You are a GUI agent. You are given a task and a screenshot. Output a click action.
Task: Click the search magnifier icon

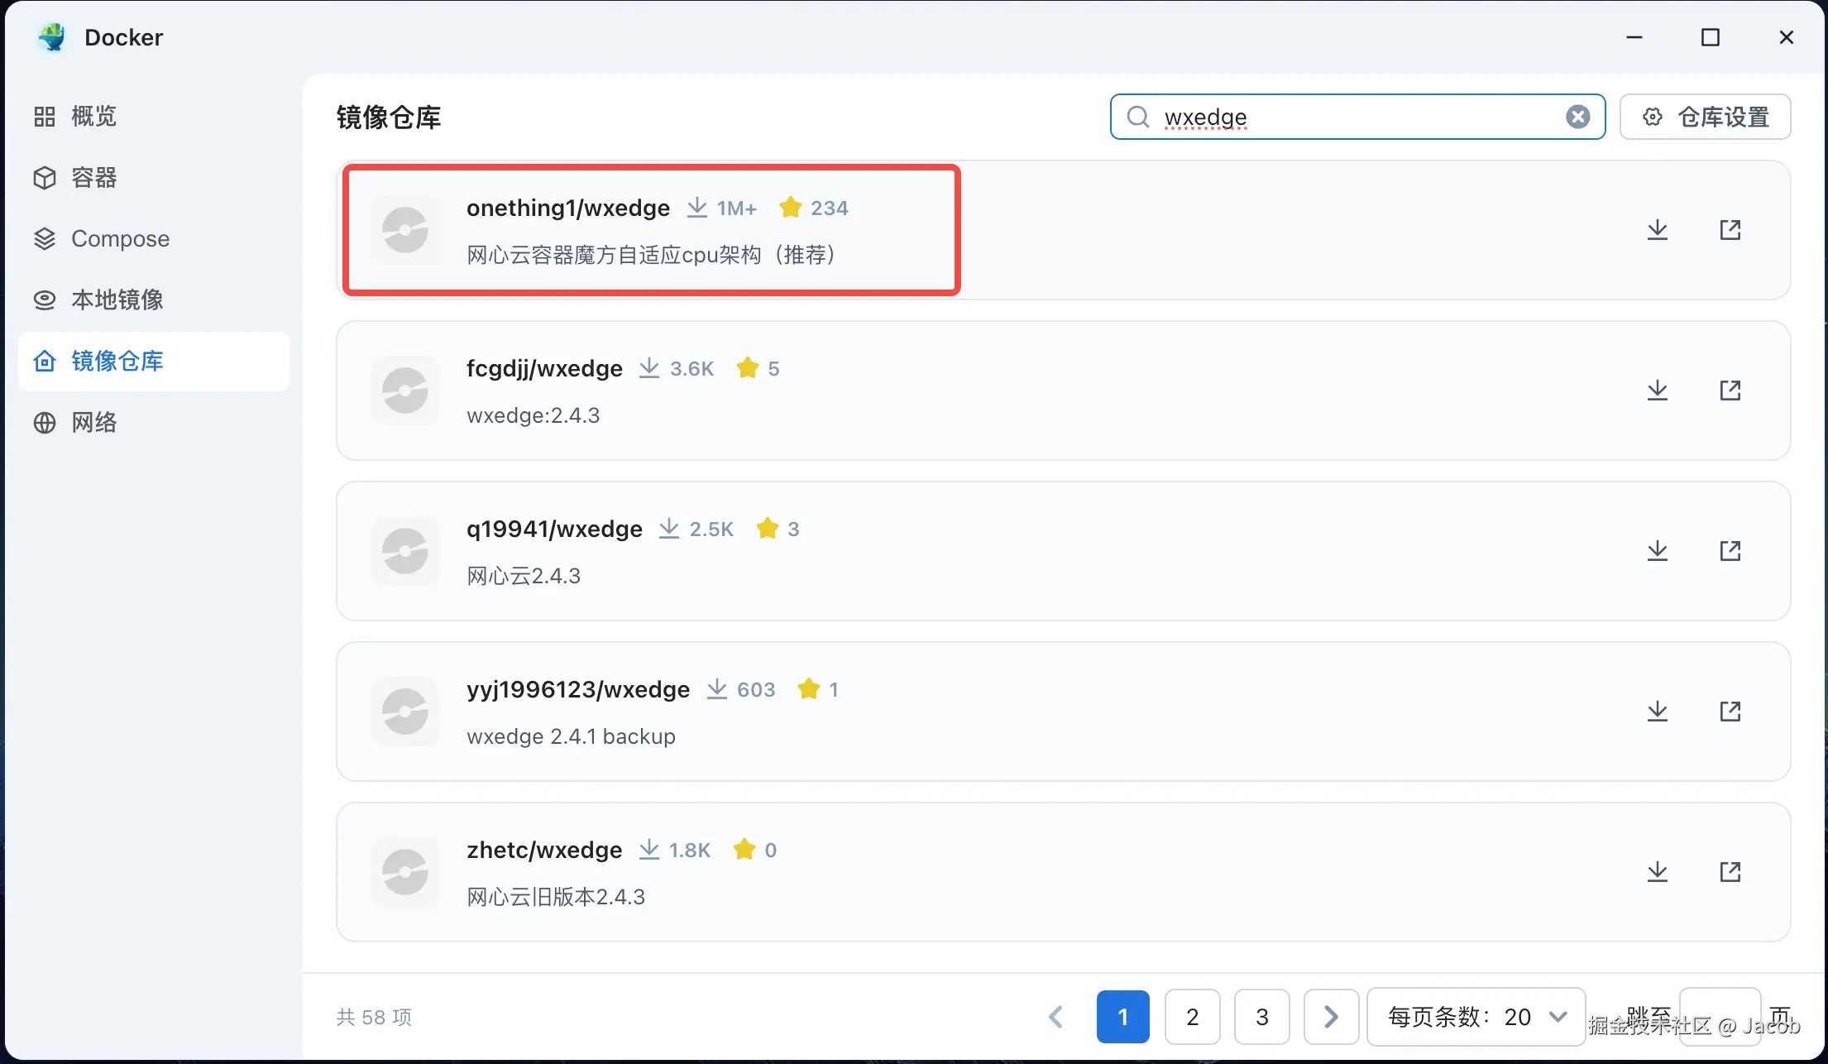point(1138,117)
